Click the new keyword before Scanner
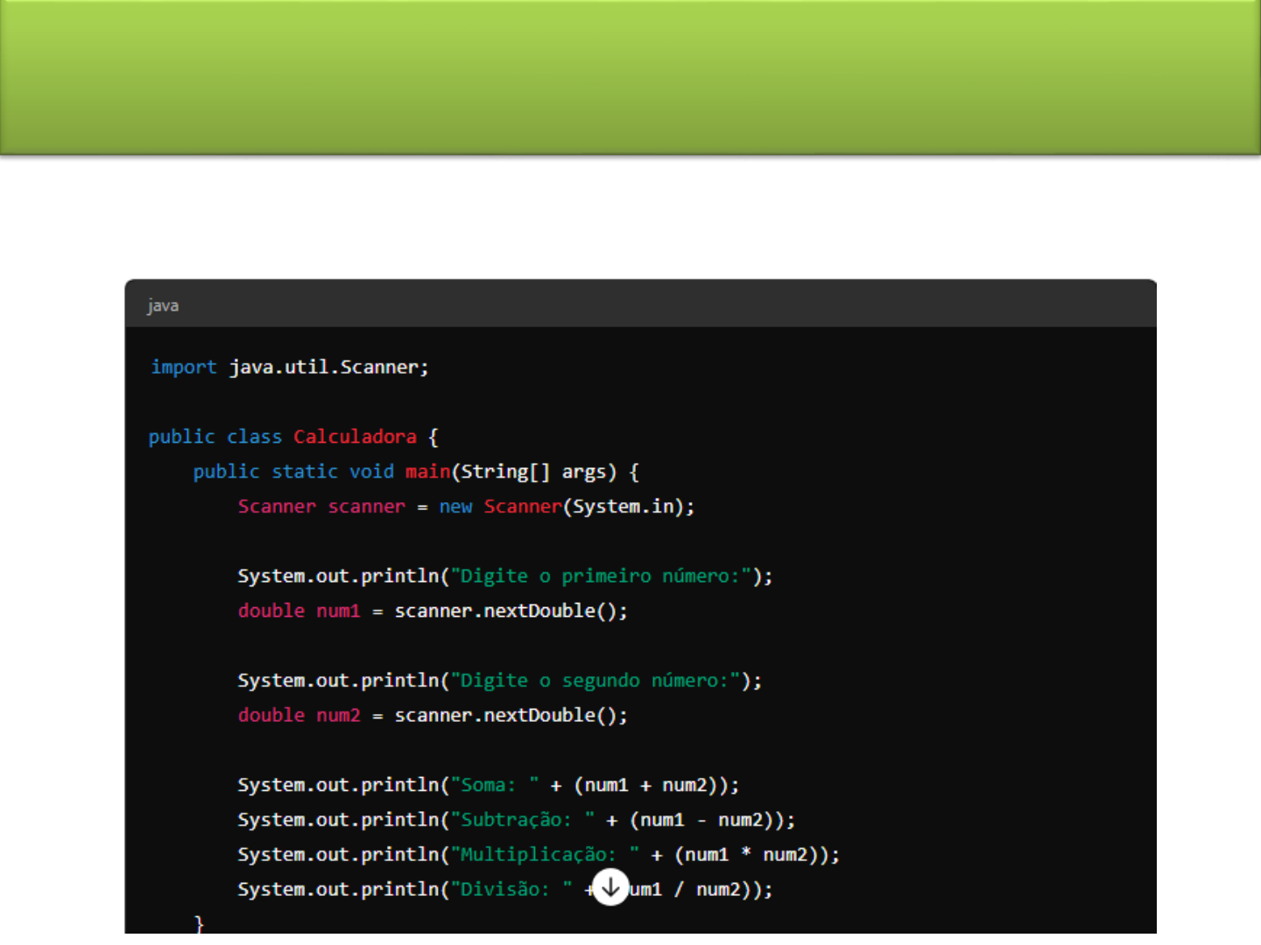 (x=455, y=507)
